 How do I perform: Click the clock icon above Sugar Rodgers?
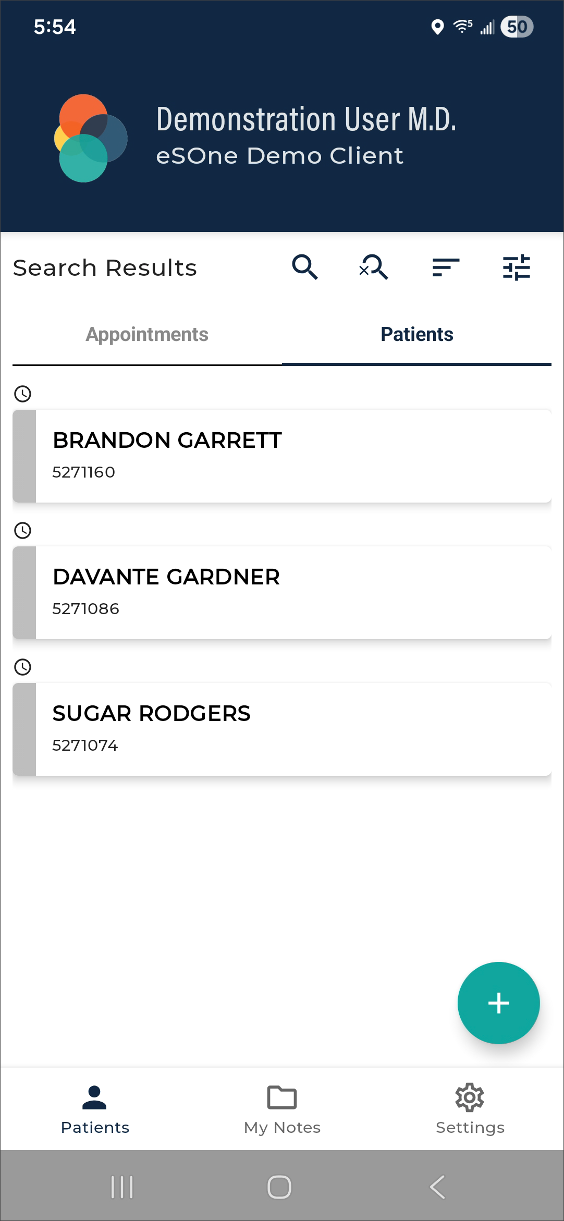22,667
